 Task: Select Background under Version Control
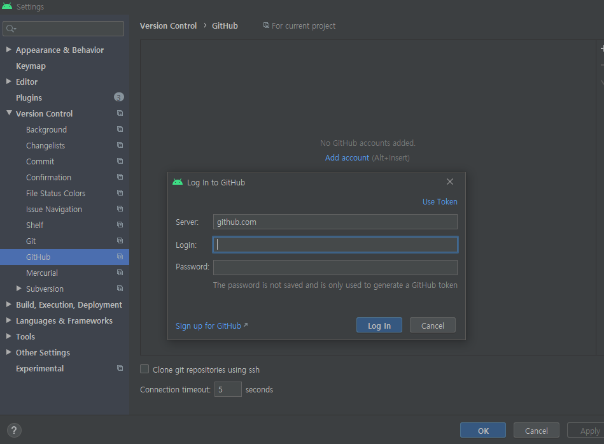[x=46, y=129]
